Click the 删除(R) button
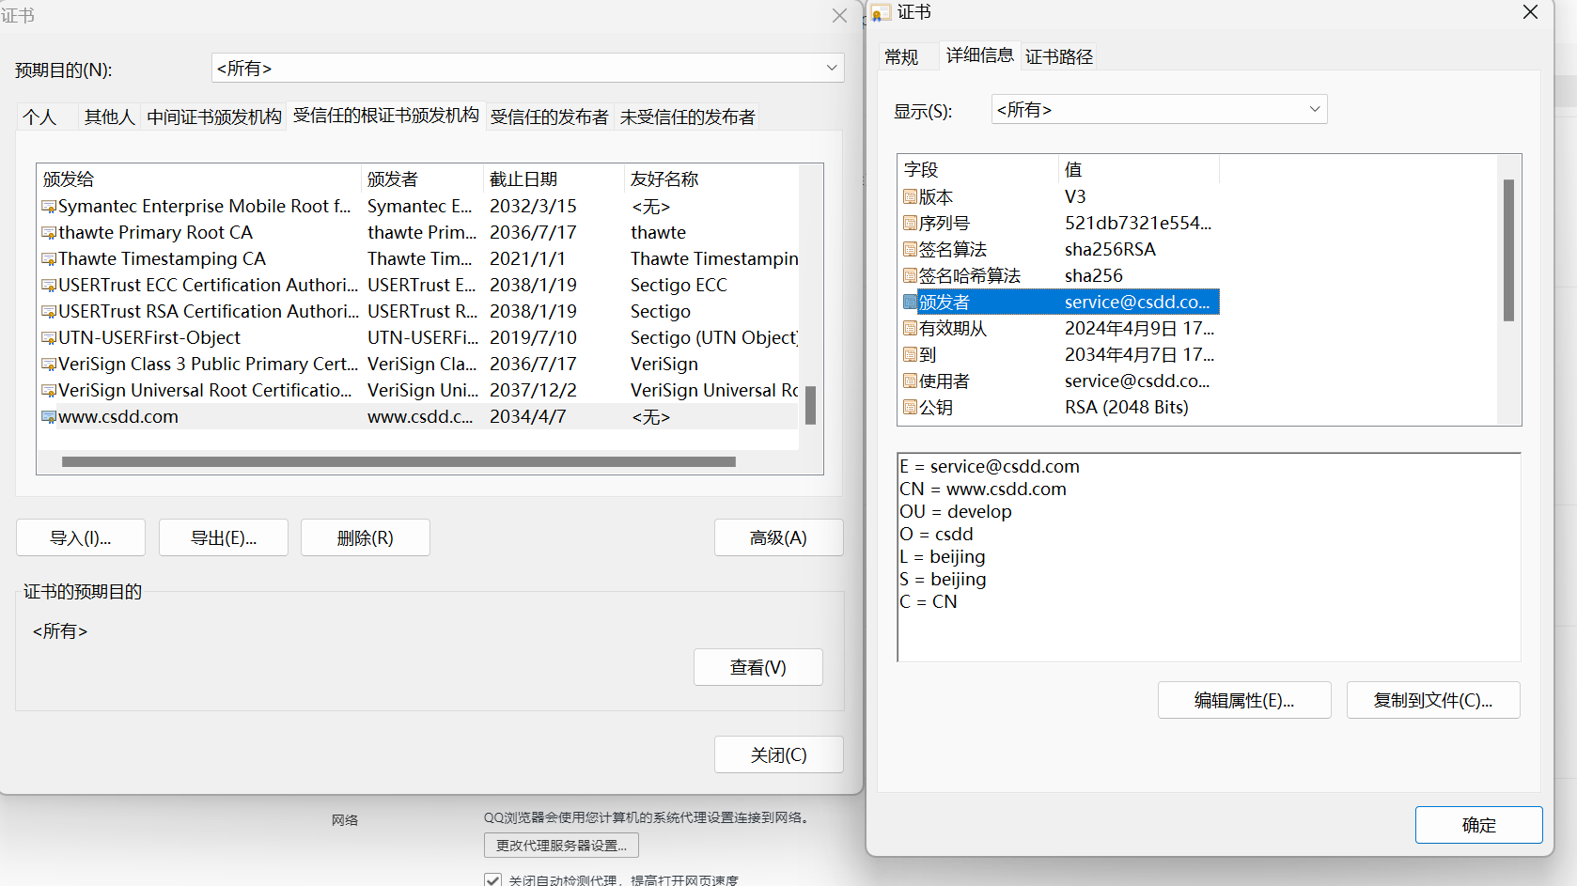 pyautogui.click(x=366, y=537)
